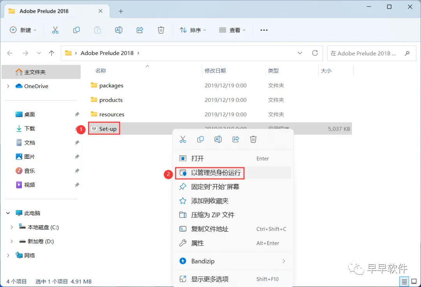Close the Adobe Prelude 2018 tab
Screen dimensions: 421x287
coord(101,11)
